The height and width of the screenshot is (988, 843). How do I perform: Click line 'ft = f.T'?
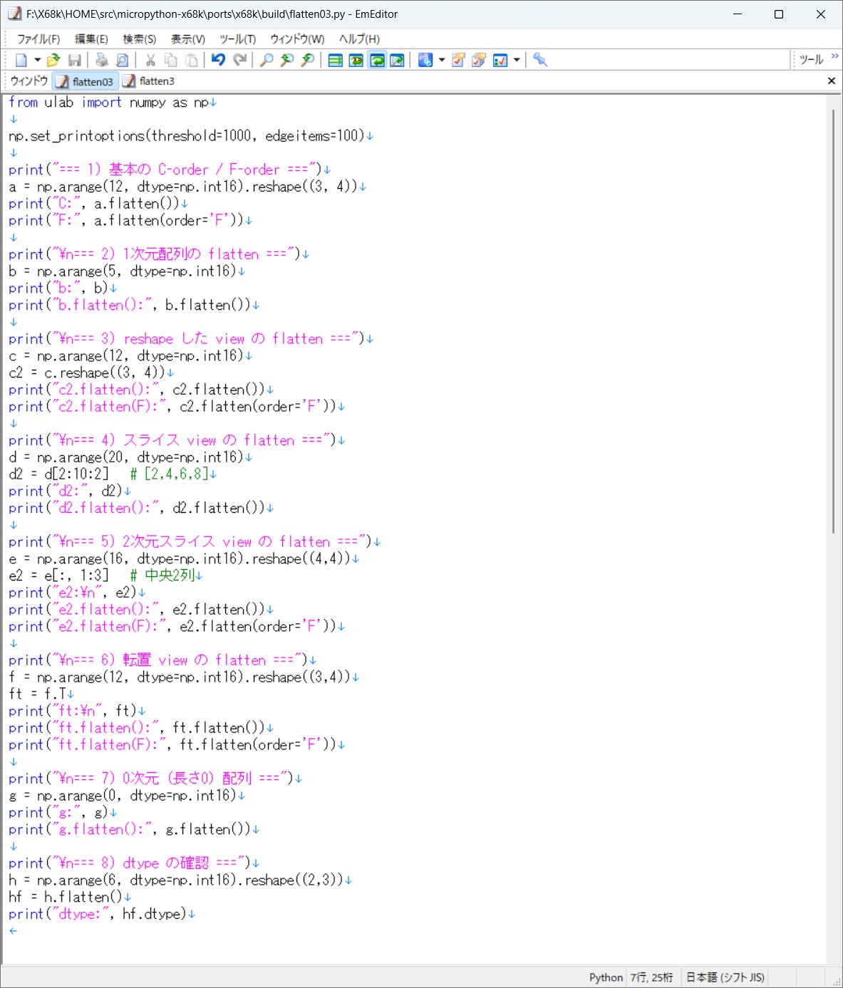(41, 694)
